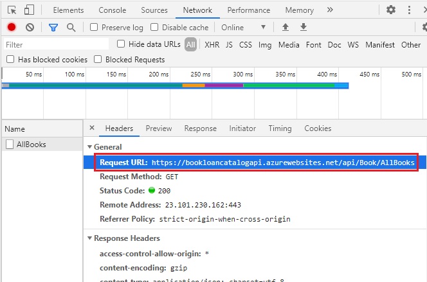This screenshot has width=427, height=282.
Task: Filter requests by Font type
Action: (313, 45)
